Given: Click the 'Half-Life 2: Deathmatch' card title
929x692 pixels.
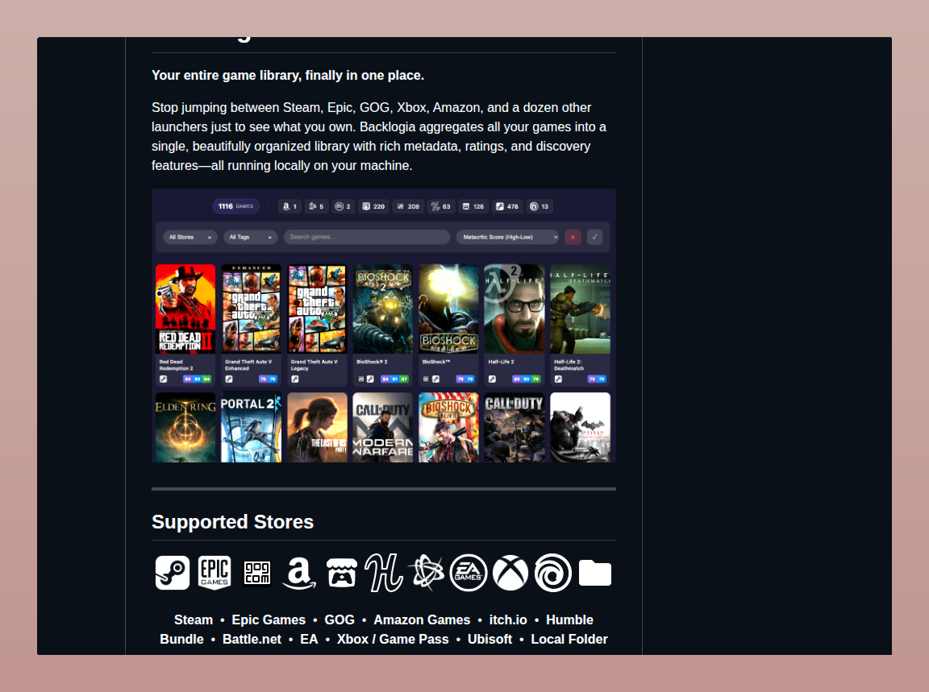Looking at the screenshot, I should coord(569,365).
